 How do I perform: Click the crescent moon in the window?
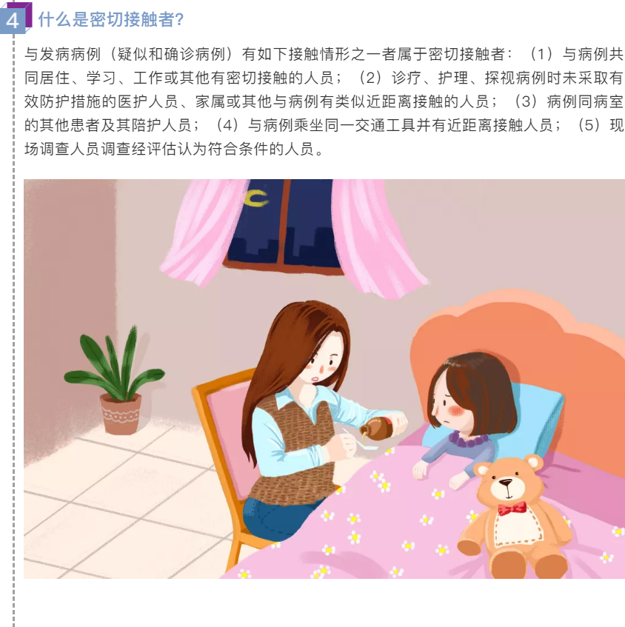coord(255,198)
